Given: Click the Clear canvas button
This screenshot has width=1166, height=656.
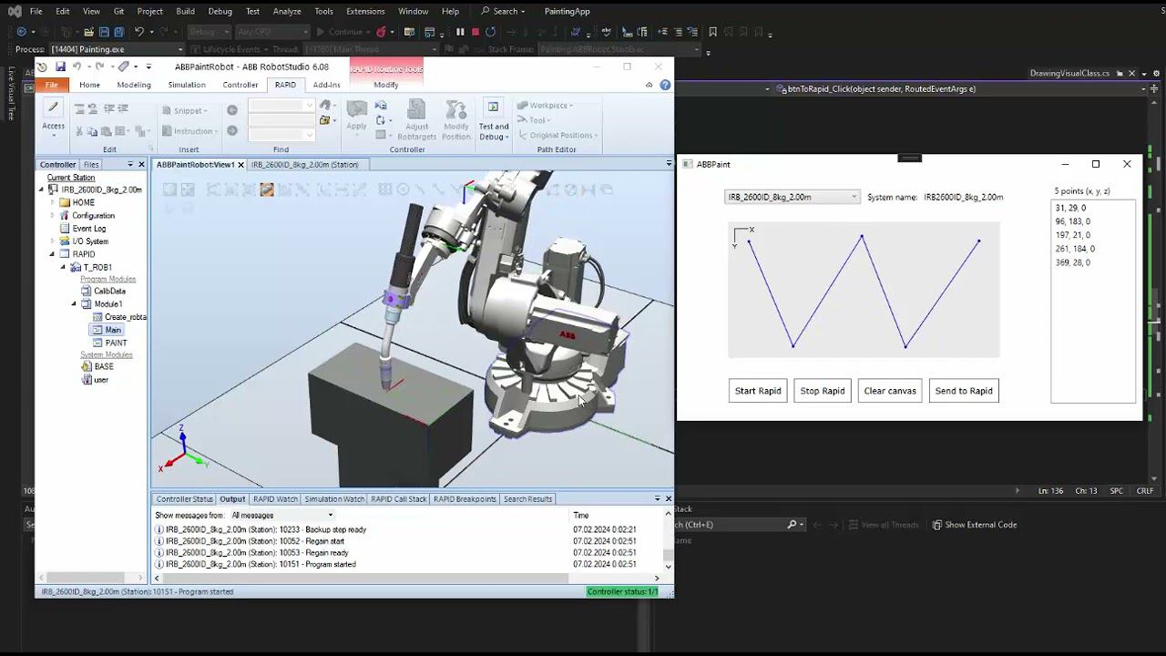Looking at the screenshot, I should coord(890,391).
